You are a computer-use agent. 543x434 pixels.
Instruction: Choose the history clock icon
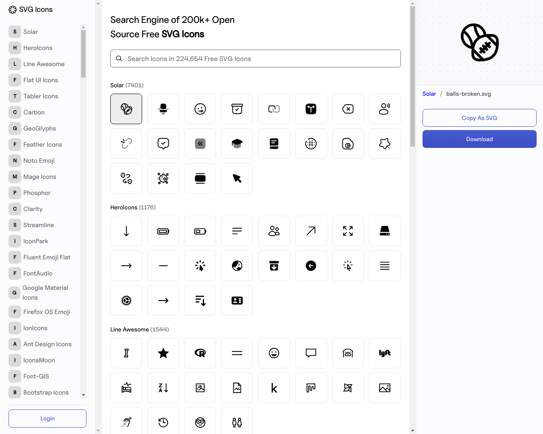(x=163, y=422)
